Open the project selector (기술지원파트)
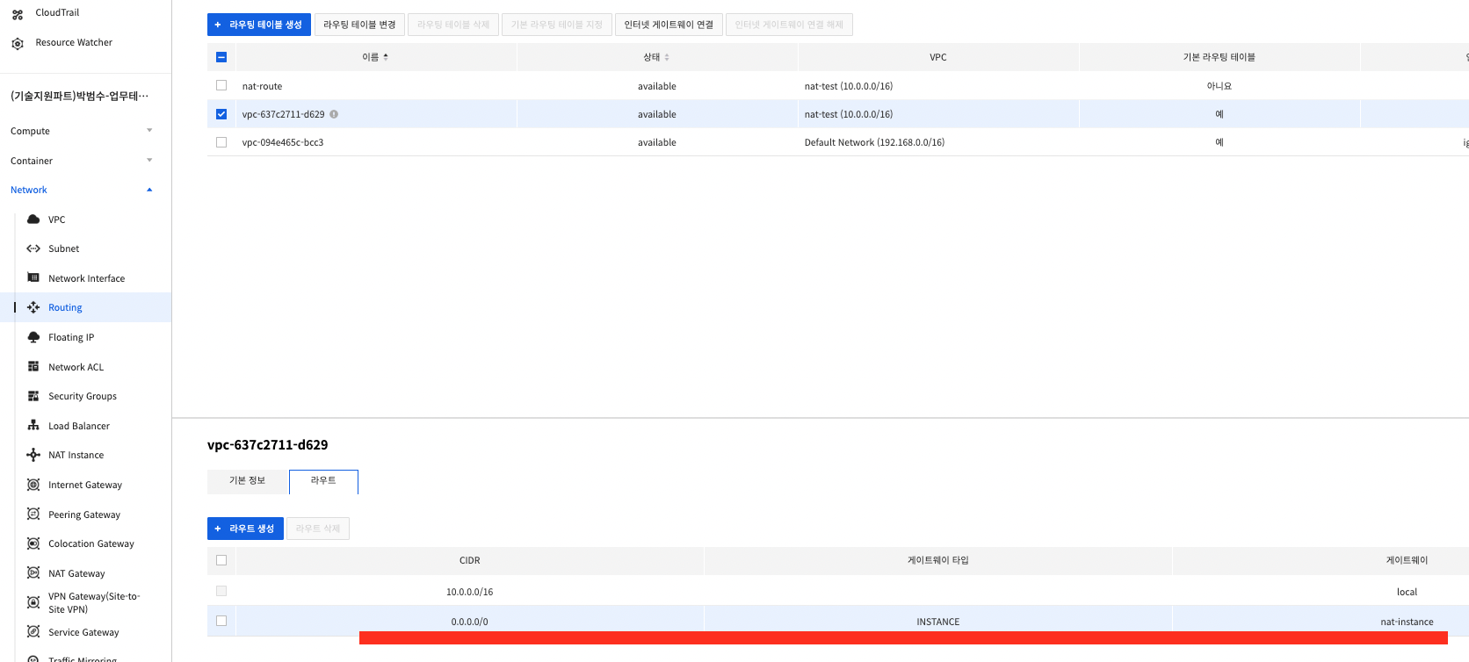Screen dimensions: 1469x662 point(80,96)
